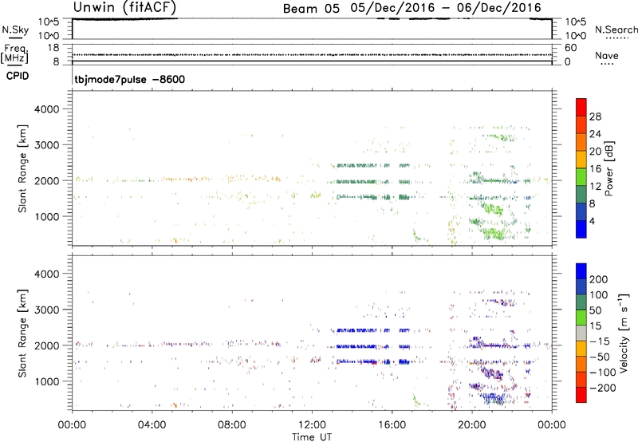Image resolution: width=638 pixels, height=442 pixels.
Task: Pick the yellow Power segment between 16 and 20
Action: point(581,160)
